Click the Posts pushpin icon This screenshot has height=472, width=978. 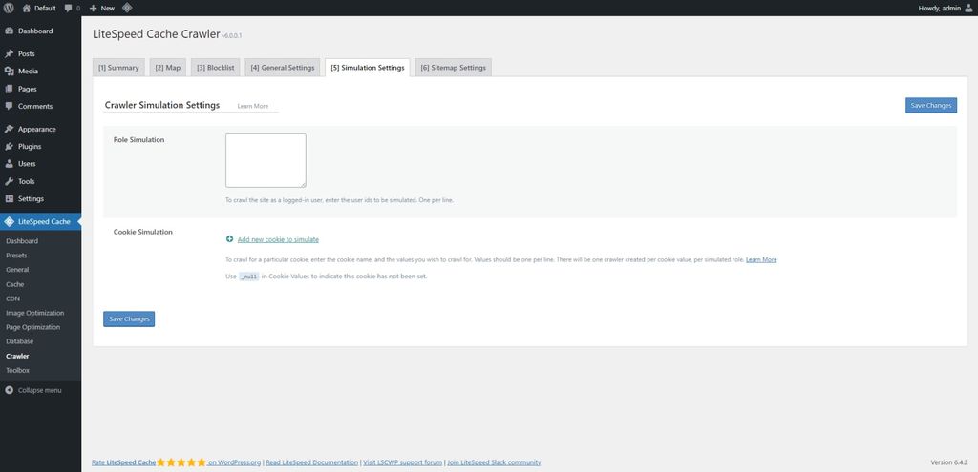pyautogui.click(x=9, y=54)
